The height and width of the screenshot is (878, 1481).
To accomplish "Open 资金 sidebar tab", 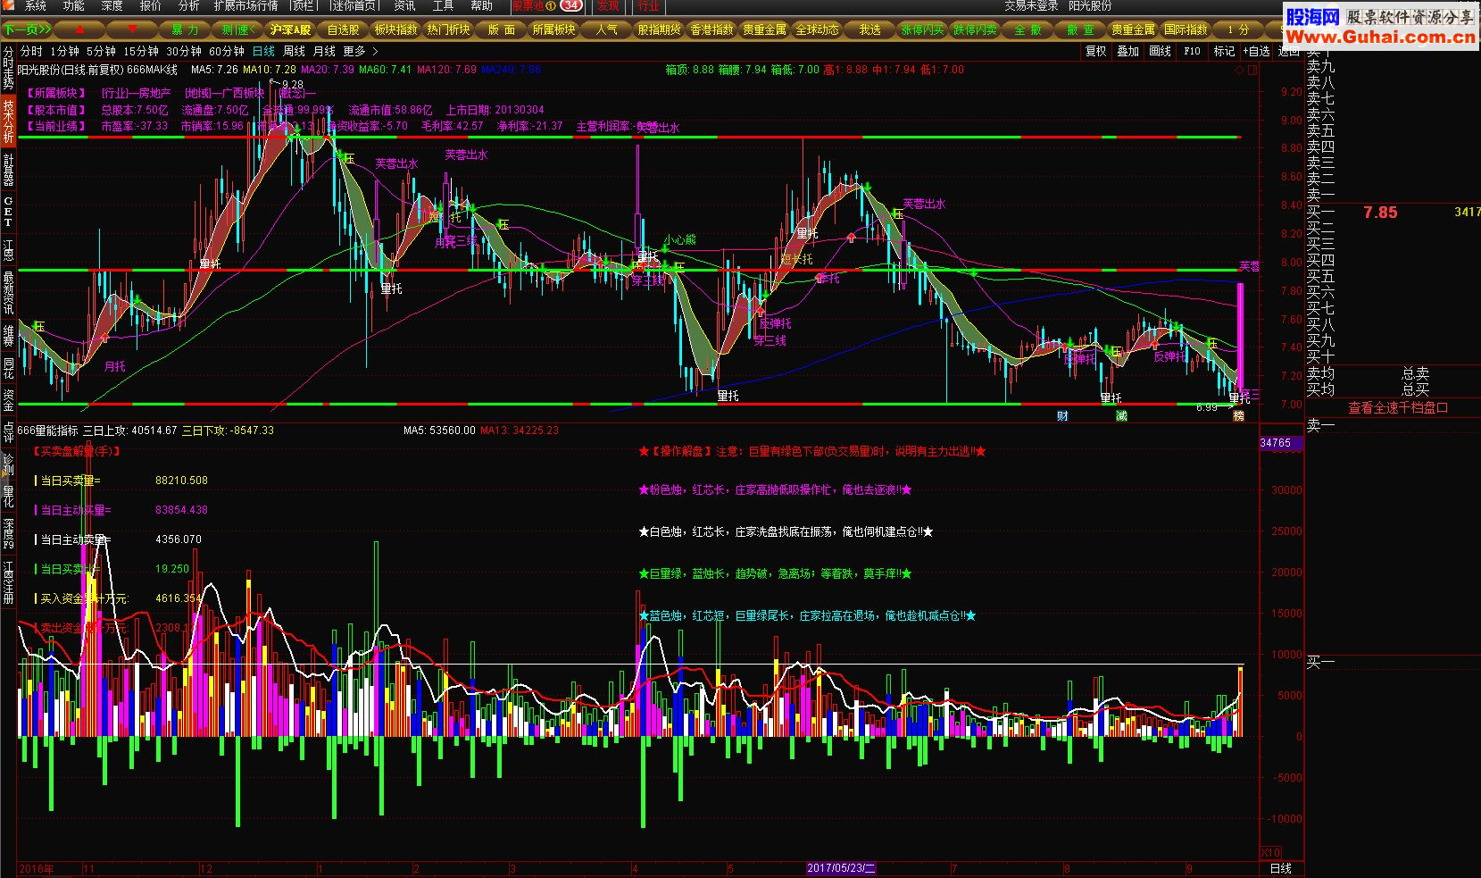I will 8,399.
